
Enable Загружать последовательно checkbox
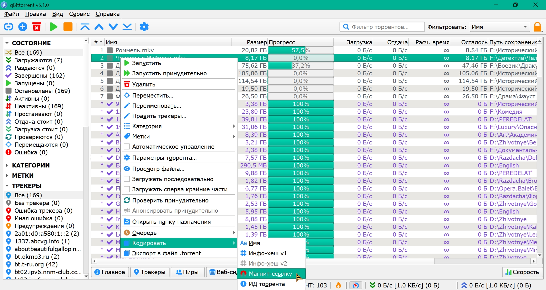click(x=127, y=179)
